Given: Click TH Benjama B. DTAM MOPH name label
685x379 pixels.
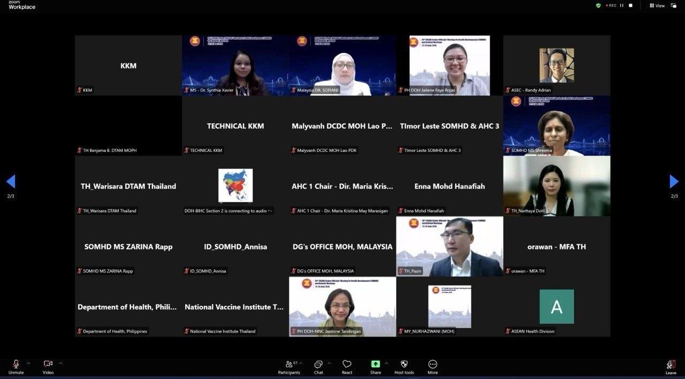Looking at the screenshot, I should (x=110, y=151).
